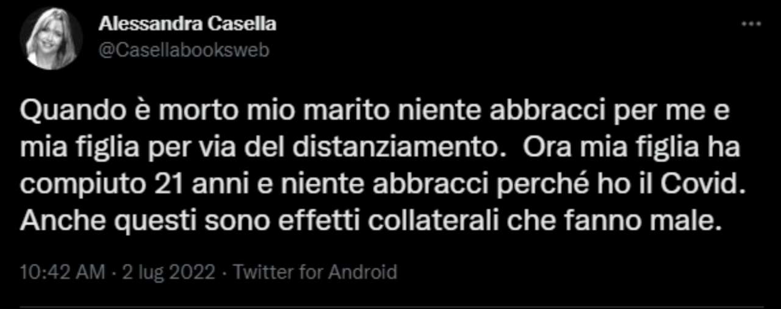Open Alessandra Casella's profile picture

[x=51, y=38]
